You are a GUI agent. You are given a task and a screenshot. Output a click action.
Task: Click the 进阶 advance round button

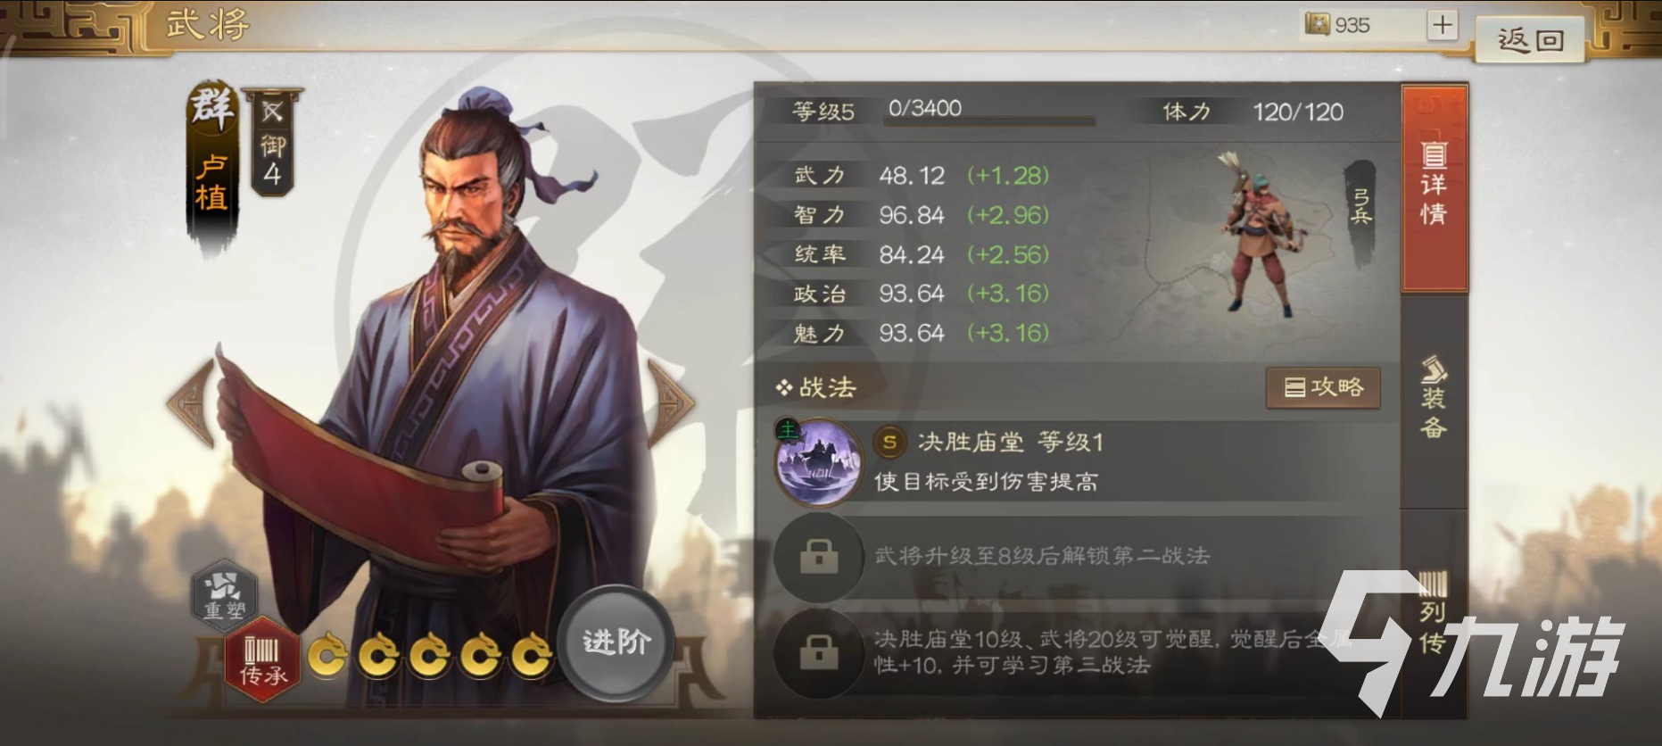pos(616,642)
